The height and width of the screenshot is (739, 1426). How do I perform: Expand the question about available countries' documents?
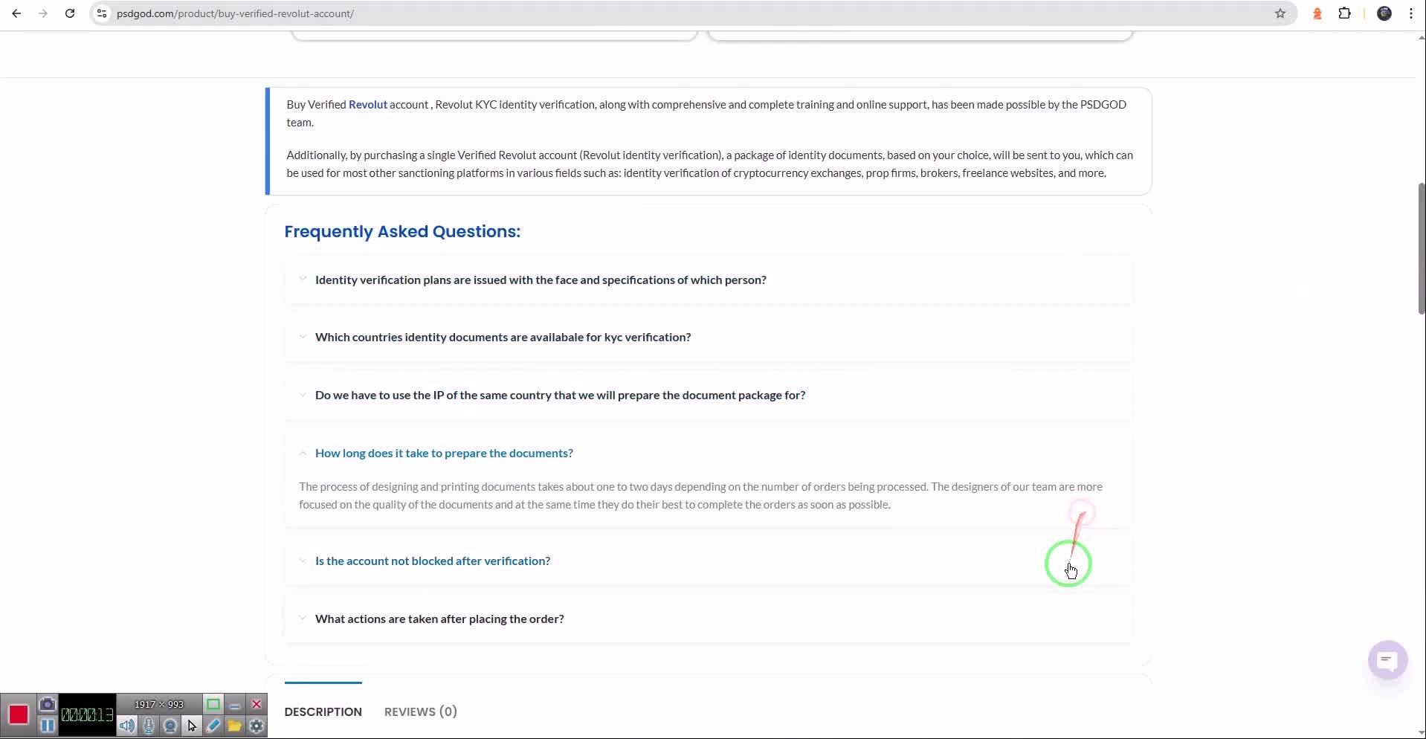pos(503,338)
